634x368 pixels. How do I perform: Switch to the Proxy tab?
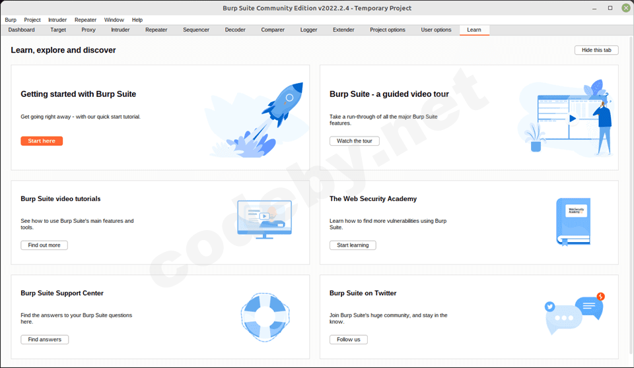pos(88,30)
